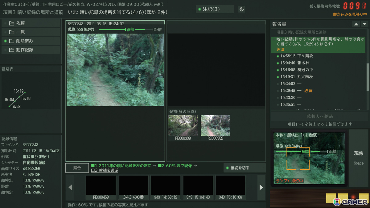Viewport: 370px width, 208px height.
Task: Click the 接続を切る disconnect button
Action: coord(245,168)
